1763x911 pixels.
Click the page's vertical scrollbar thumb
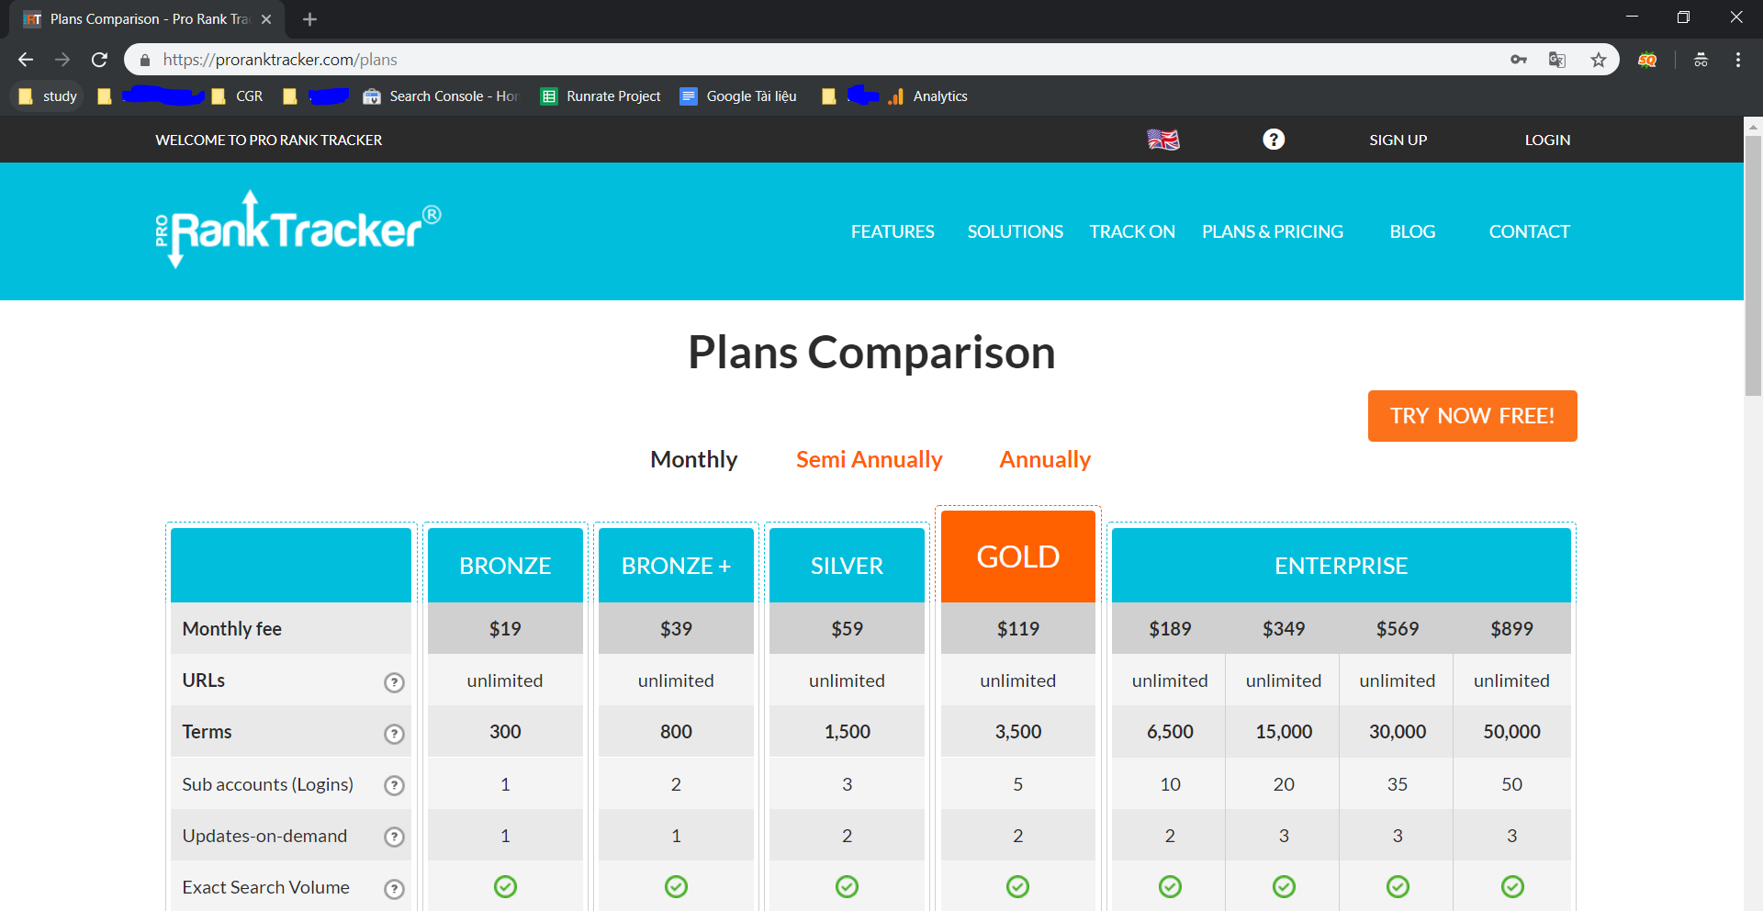coord(1753,266)
